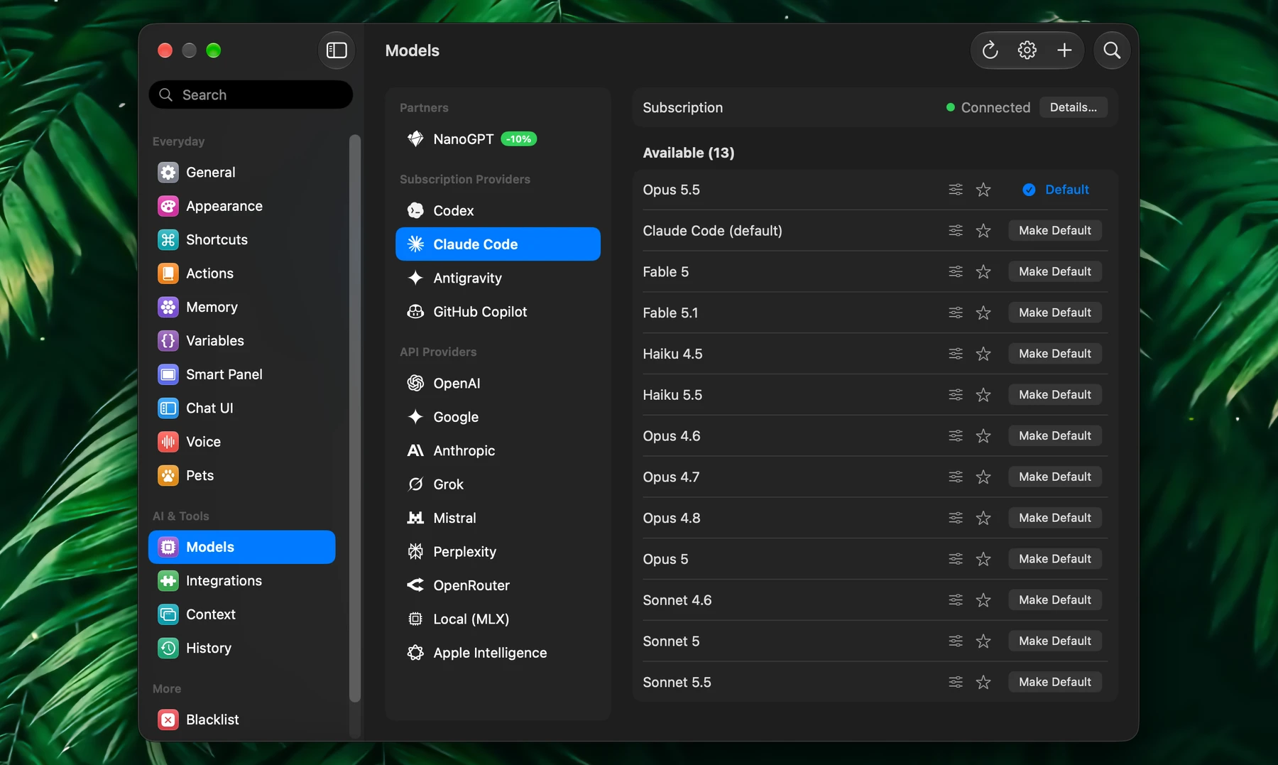Open settings sliders for Opus 5.5
1278x765 pixels.
tap(956, 190)
